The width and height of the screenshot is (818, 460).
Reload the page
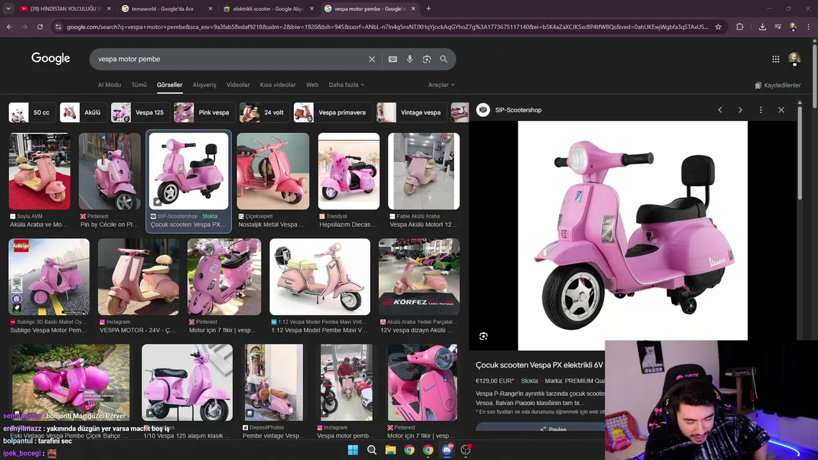[40, 27]
